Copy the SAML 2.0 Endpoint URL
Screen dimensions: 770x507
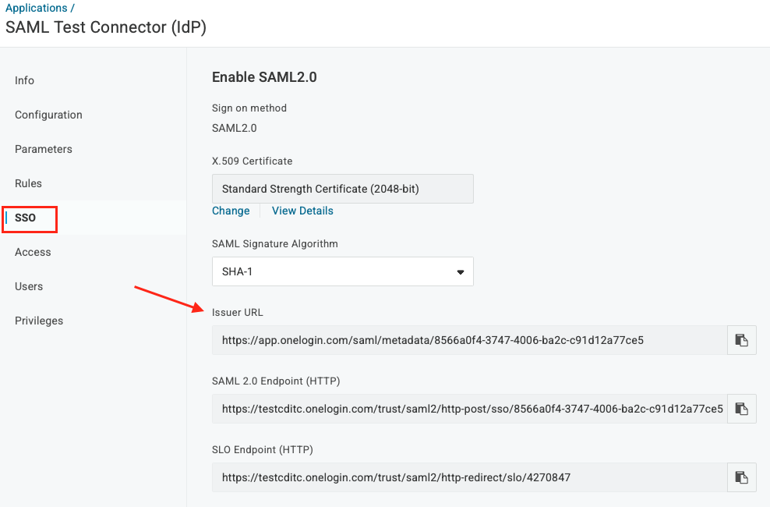tap(741, 409)
